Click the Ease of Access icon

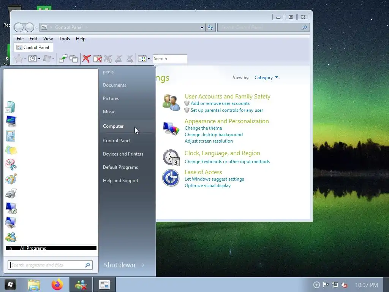click(x=171, y=178)
